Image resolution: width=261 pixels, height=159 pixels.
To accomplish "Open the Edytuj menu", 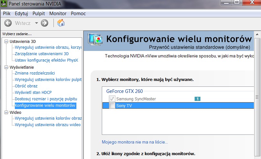I will (x=21, y=14).
